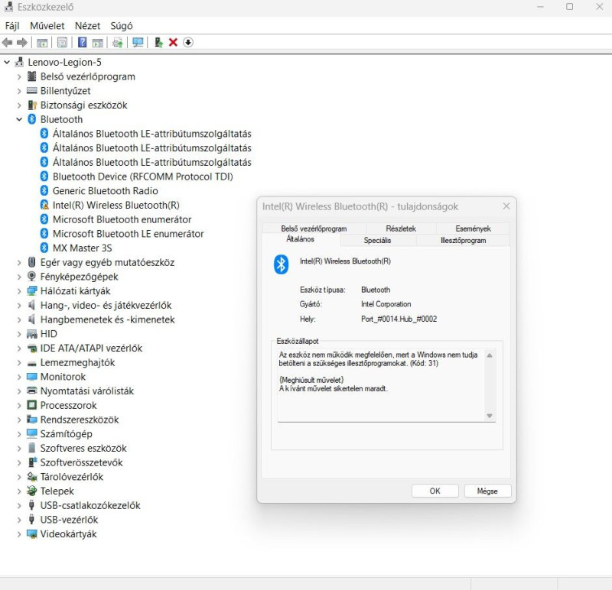Select Microsoft Bluetooth LE enumerátor
612x590 pixels.
(128, 234)
